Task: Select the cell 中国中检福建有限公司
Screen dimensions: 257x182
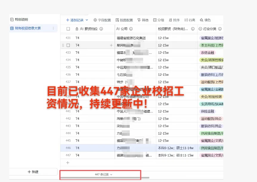Action: point(135,97)
